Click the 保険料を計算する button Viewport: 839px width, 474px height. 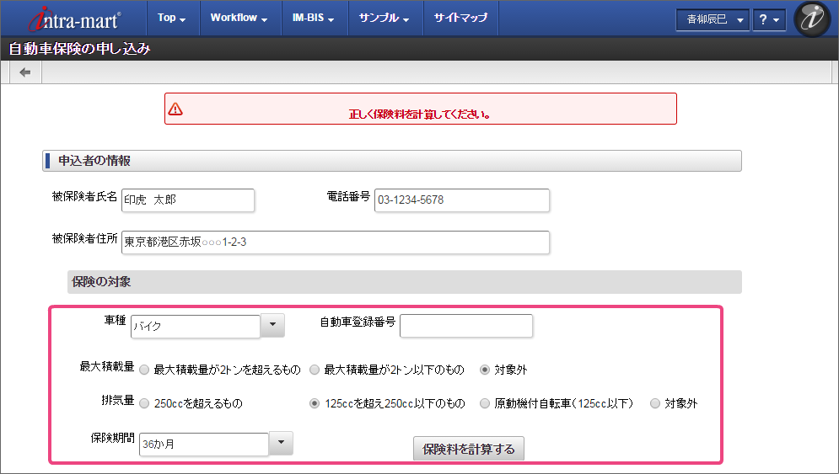coord(469,449)
